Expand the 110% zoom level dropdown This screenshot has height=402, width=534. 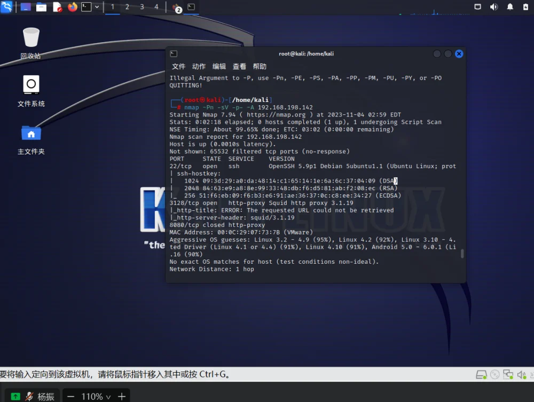[x=108, y=397]
